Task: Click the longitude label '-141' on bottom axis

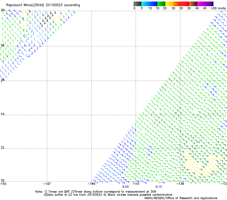Action: [136, 184]
